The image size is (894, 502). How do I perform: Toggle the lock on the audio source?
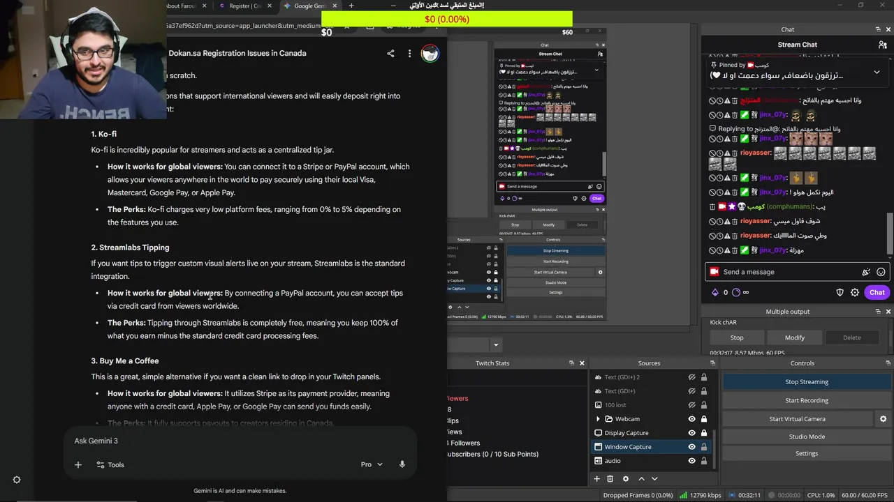point(703,461)
